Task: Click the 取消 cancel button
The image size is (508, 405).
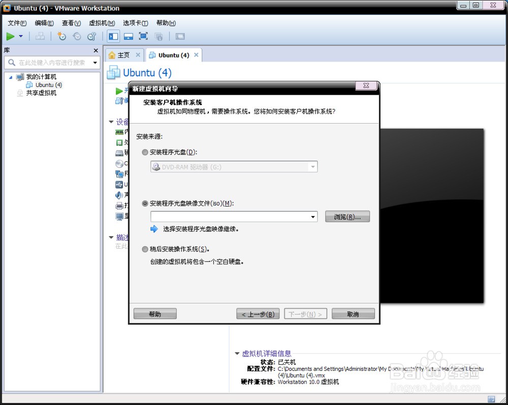Action: [x=353, y=314]
